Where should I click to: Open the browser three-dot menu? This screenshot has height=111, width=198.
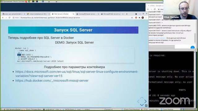[146, 18]
